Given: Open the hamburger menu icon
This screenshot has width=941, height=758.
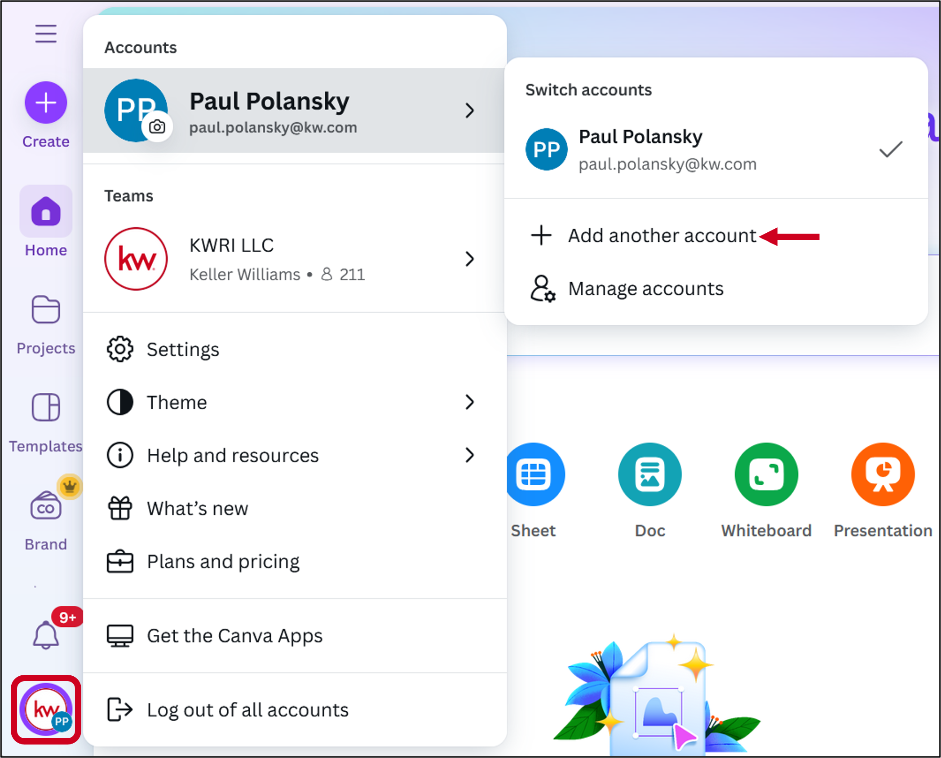Looking at the screenshot, I should (x=46, y=34).
